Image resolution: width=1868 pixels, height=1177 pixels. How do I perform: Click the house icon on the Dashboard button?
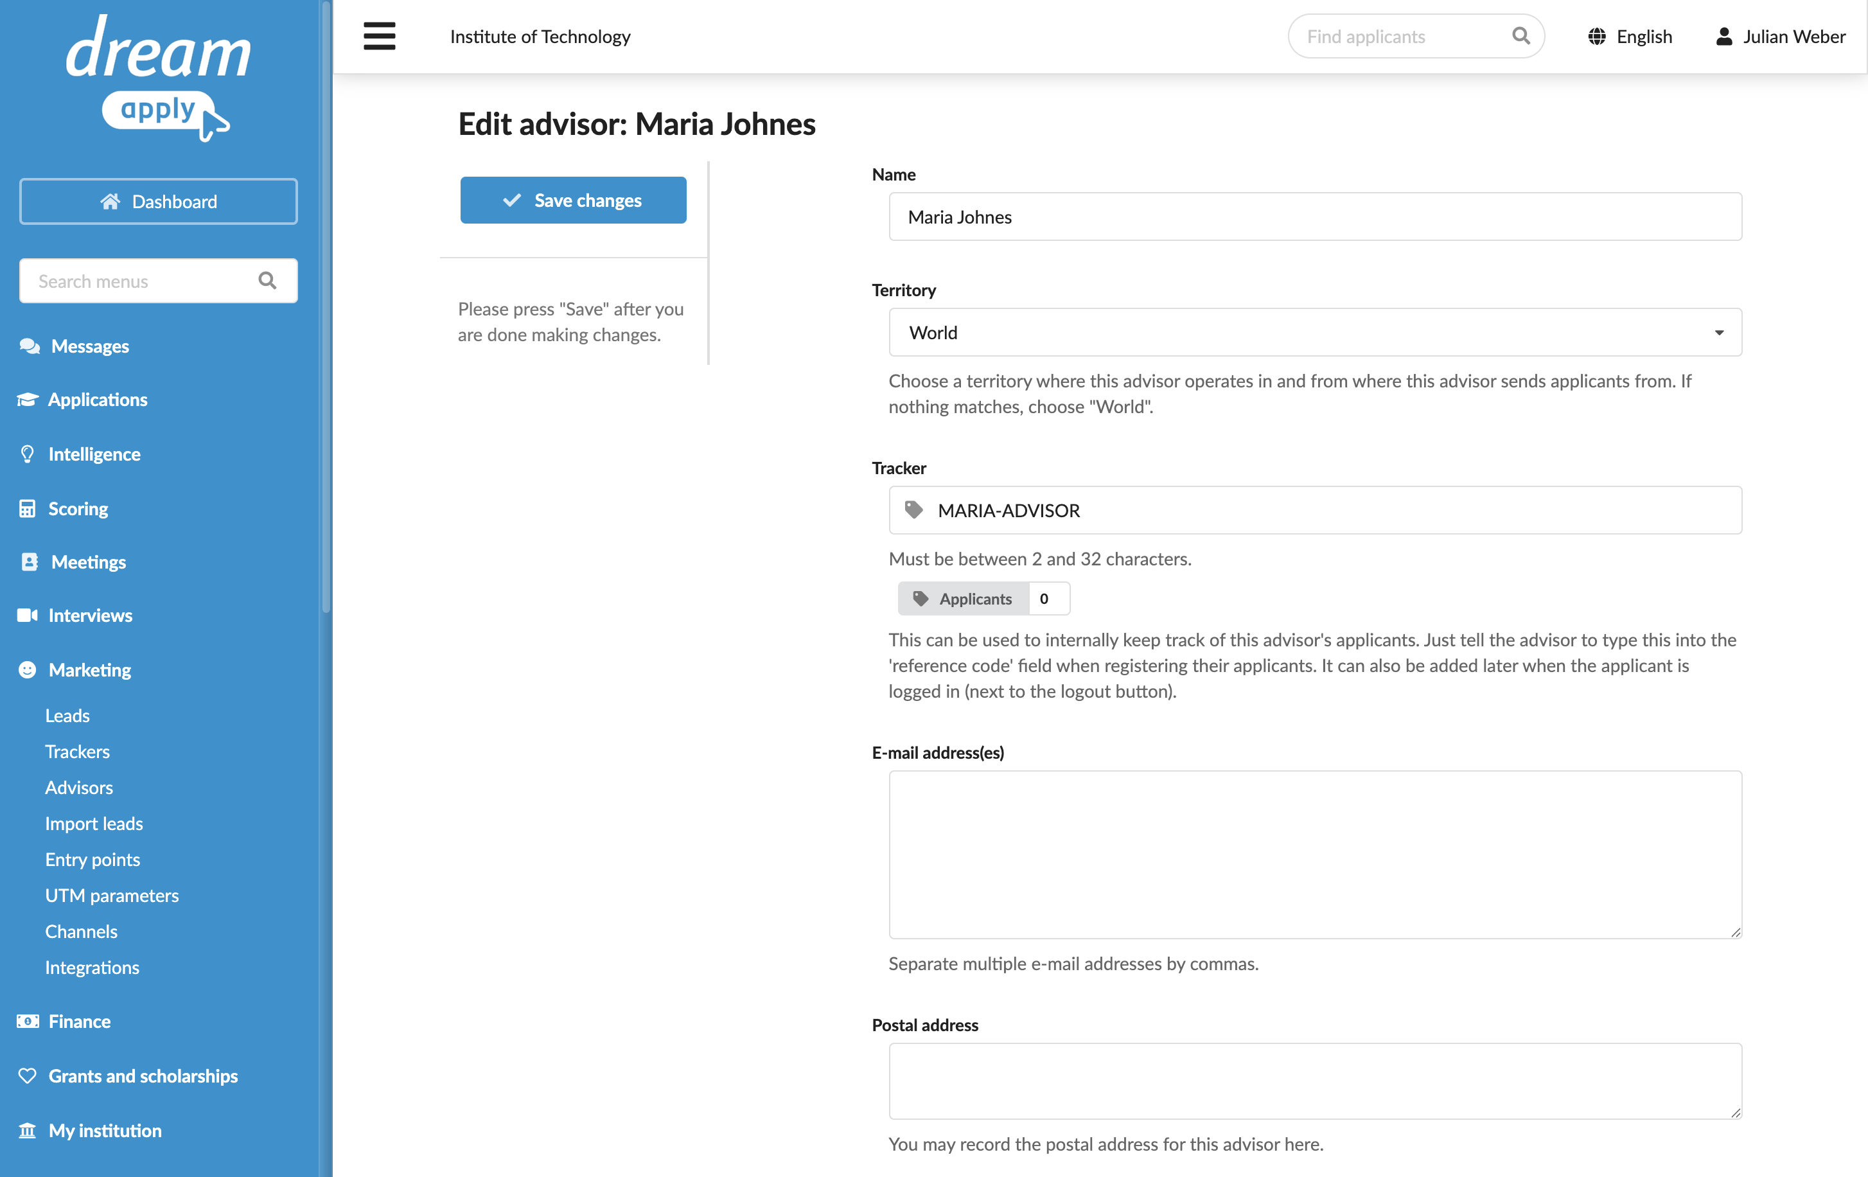point(110,201)
